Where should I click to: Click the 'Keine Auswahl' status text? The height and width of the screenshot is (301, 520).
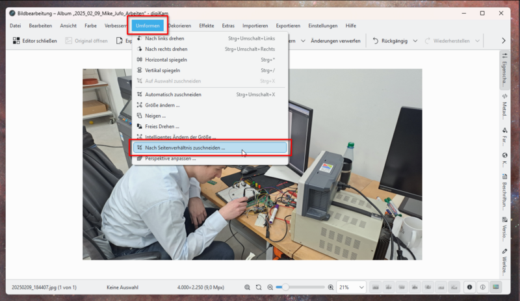(122, 287)
